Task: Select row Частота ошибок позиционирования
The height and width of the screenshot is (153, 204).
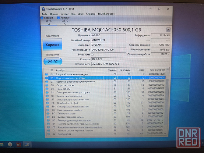Action: pyautogui.click(x=105, y=81)
